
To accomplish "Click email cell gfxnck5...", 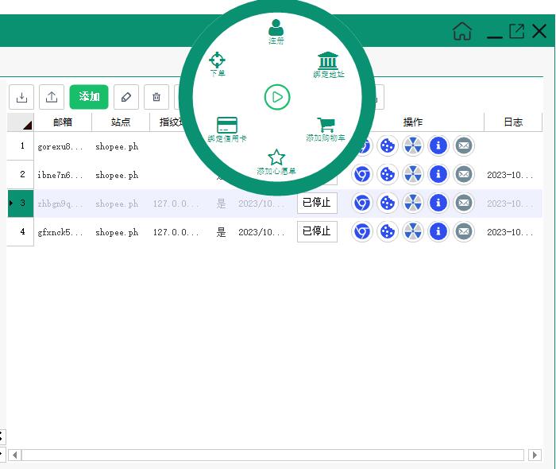I will (63, 232).
